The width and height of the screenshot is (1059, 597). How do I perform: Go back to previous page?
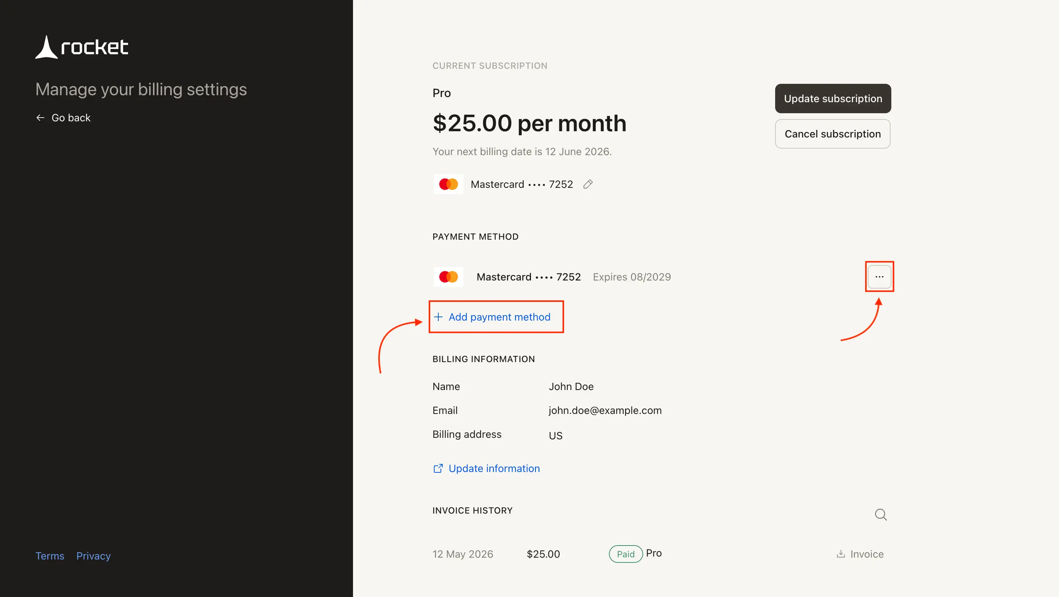[63, 118]
